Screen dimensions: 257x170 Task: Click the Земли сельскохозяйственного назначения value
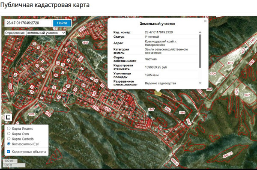(166, 51)
